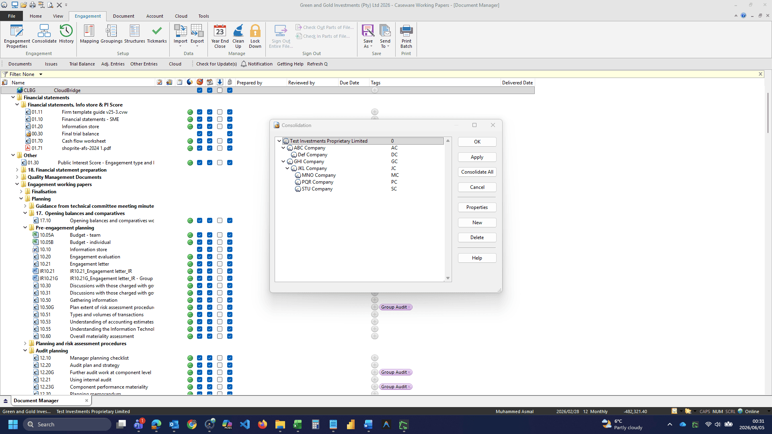Click the taskbar Search box
Viewport: 772px width, 434px height.
67,424
